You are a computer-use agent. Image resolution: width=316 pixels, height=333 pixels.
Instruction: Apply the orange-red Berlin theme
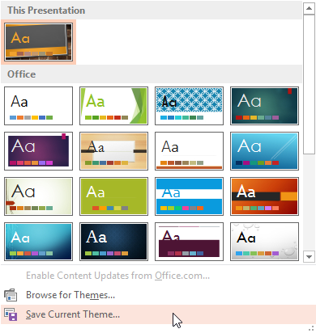point(264,196)
